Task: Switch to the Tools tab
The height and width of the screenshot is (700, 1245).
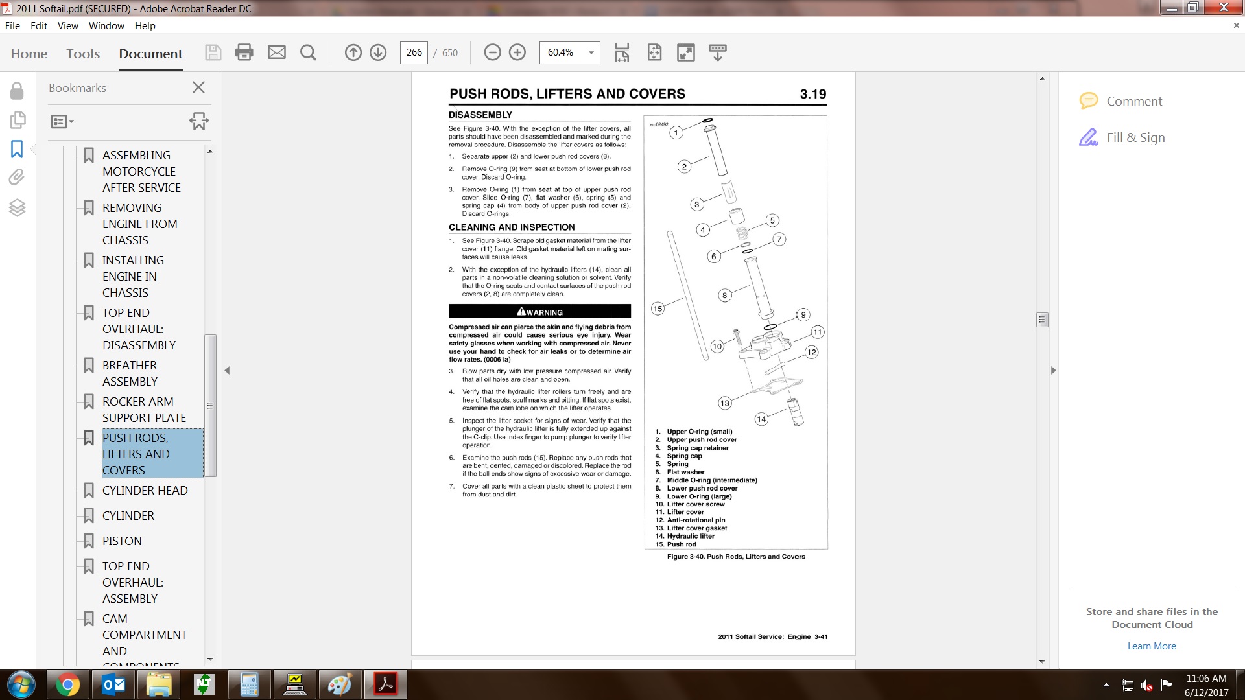Action: [83, 54]
